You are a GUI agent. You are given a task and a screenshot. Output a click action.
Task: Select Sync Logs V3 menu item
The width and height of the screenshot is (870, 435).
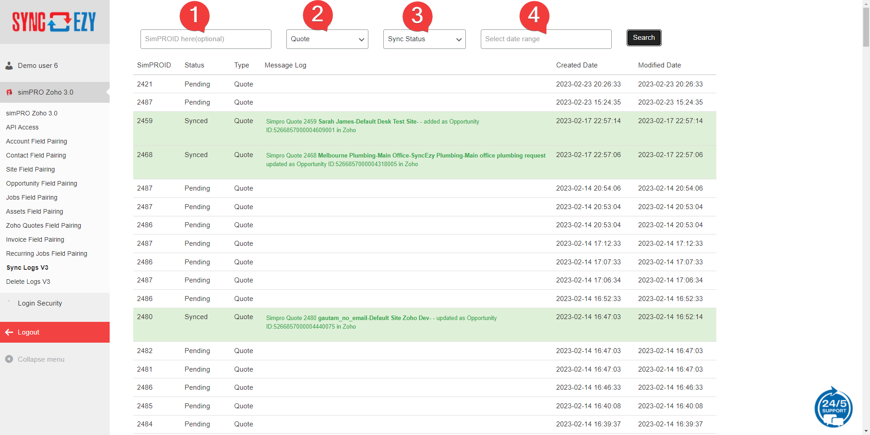(27, 268)
